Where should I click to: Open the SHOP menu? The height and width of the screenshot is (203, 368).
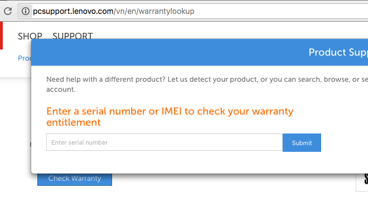coord(30,36)
